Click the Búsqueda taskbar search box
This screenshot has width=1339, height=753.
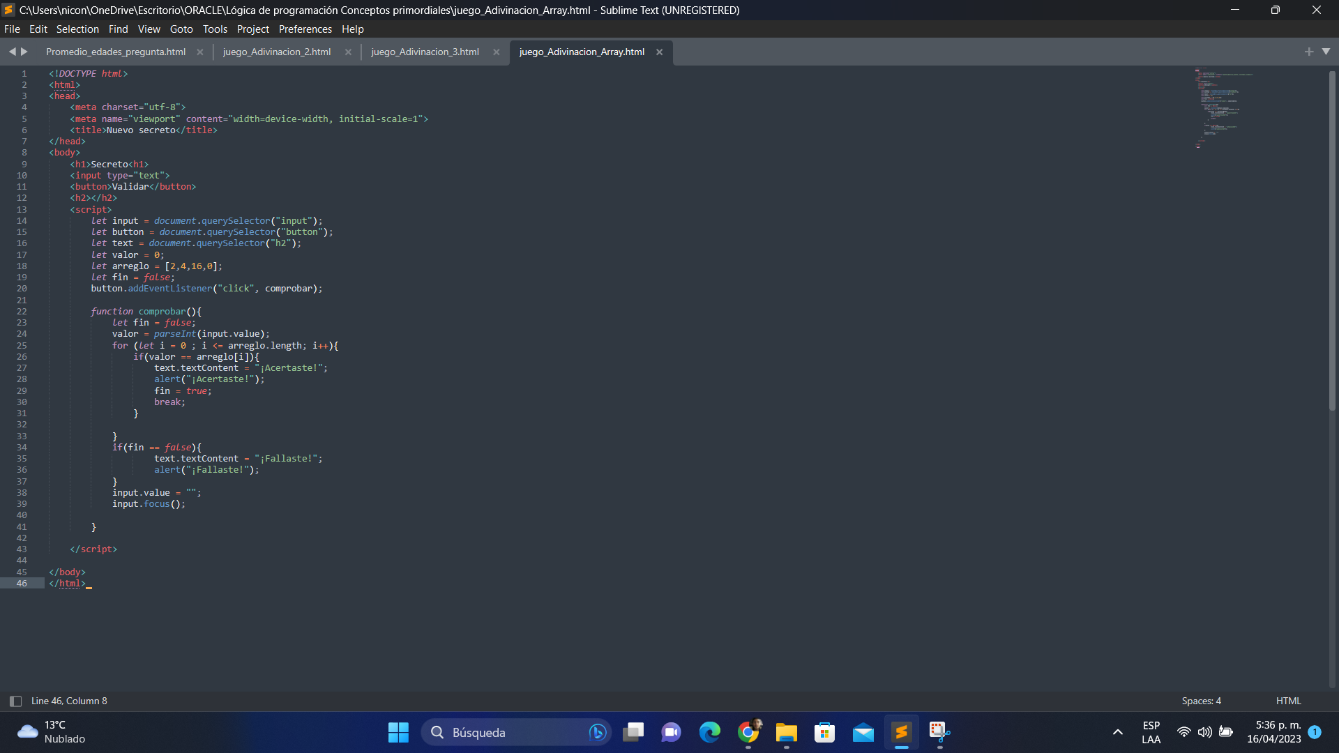pyautogui.click(x=516, y=733)
